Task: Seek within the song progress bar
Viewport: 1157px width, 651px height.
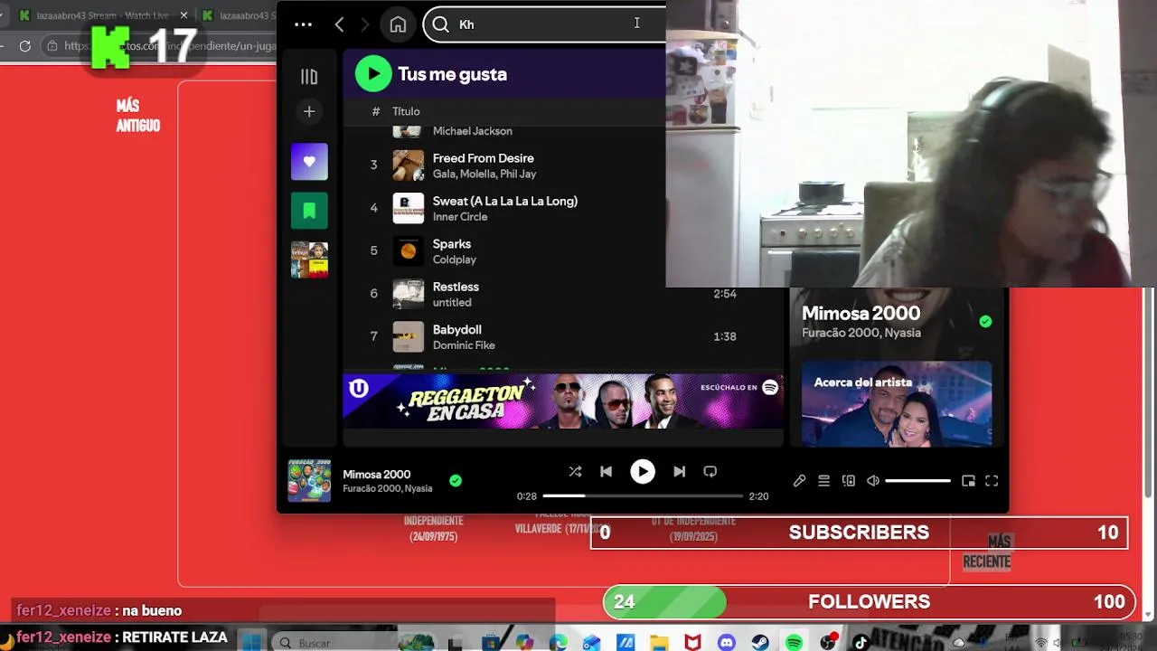Action: pyautogui.click(x=643, y=495)
